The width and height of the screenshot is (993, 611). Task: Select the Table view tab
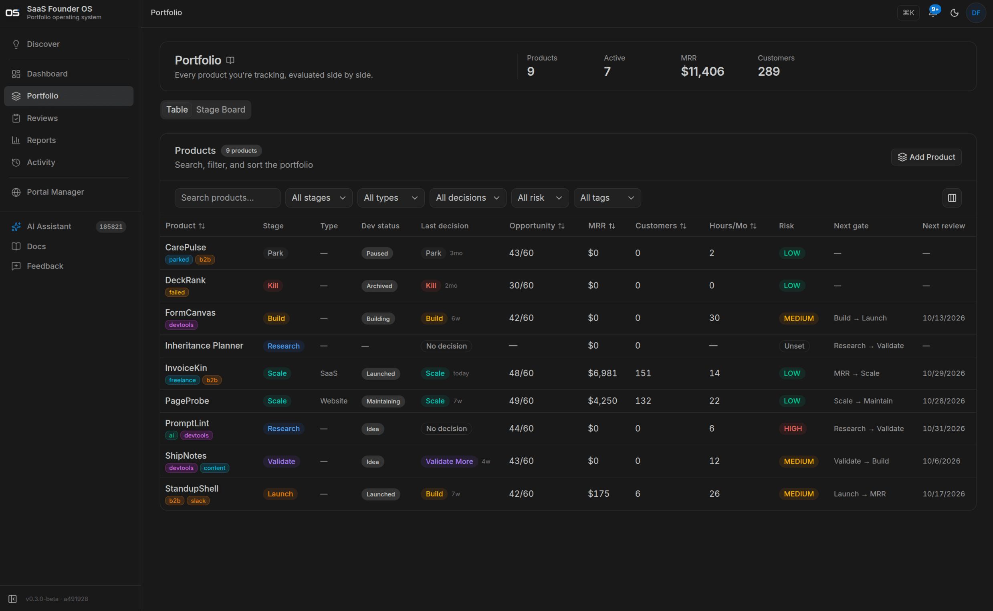(x=177, y=110)
